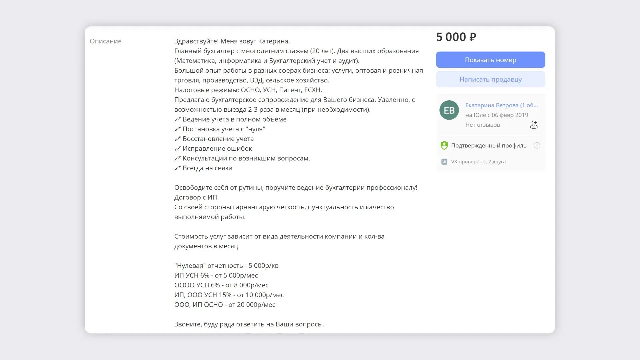This screenshot has width=640, height=360.
Task: Click pencil icon beside Восстановление учета
Action: [x=178, y=138]
